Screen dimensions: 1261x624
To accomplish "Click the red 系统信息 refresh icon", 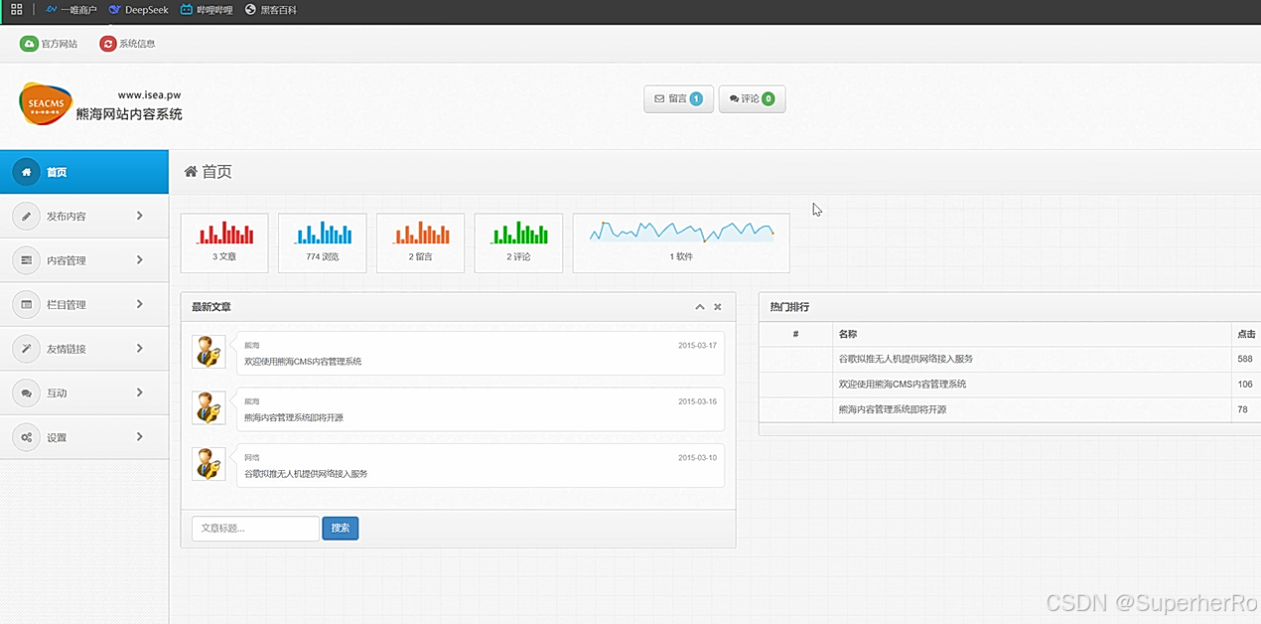I will tap(107, 44).
